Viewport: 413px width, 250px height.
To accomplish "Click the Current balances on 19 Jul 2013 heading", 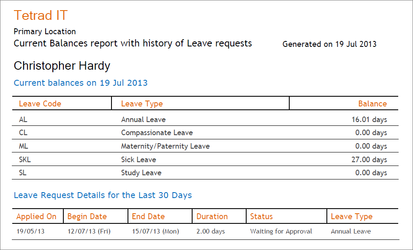I will click(81, 83).
